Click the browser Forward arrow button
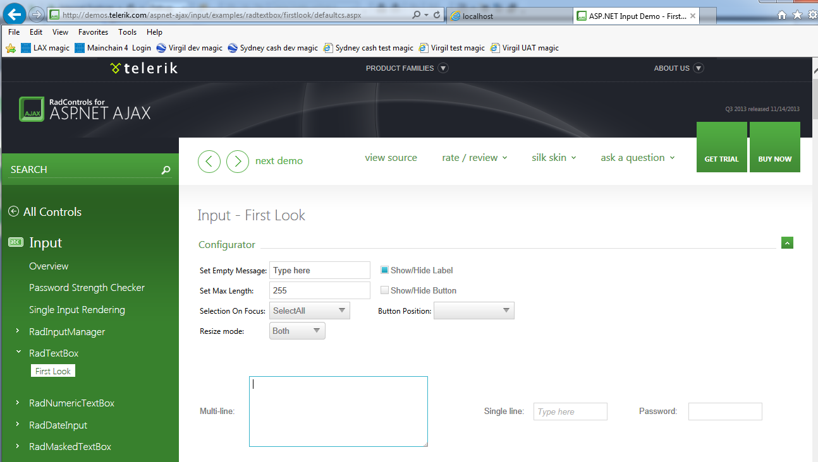 [37, 14]
